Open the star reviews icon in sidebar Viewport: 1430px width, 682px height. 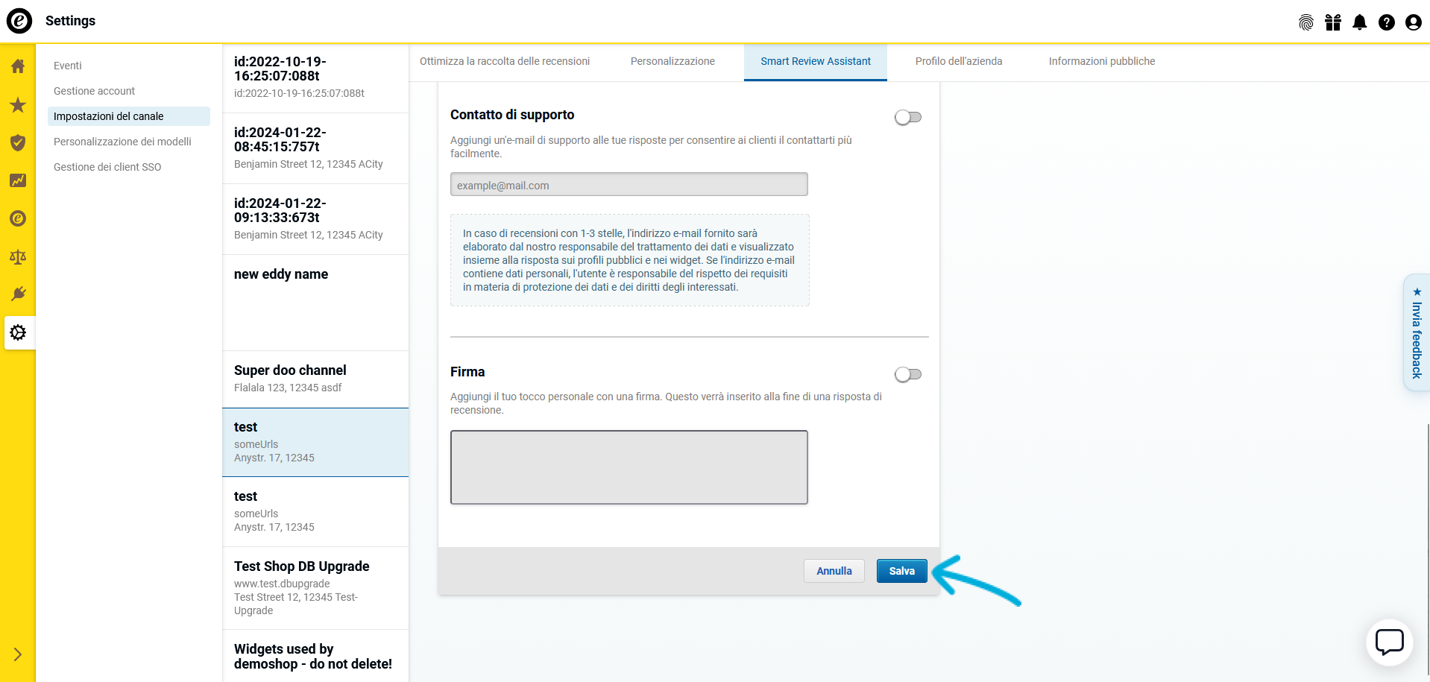[x=18, y=105]
